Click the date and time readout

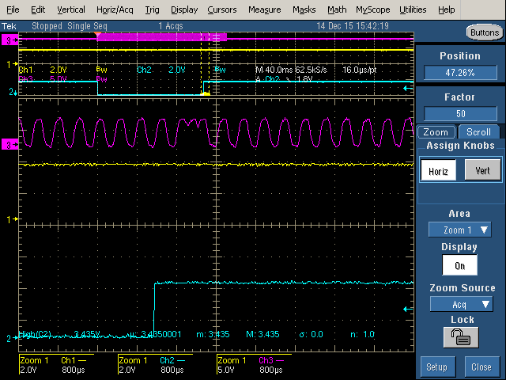pyautogui.click(x=353, y=26)
